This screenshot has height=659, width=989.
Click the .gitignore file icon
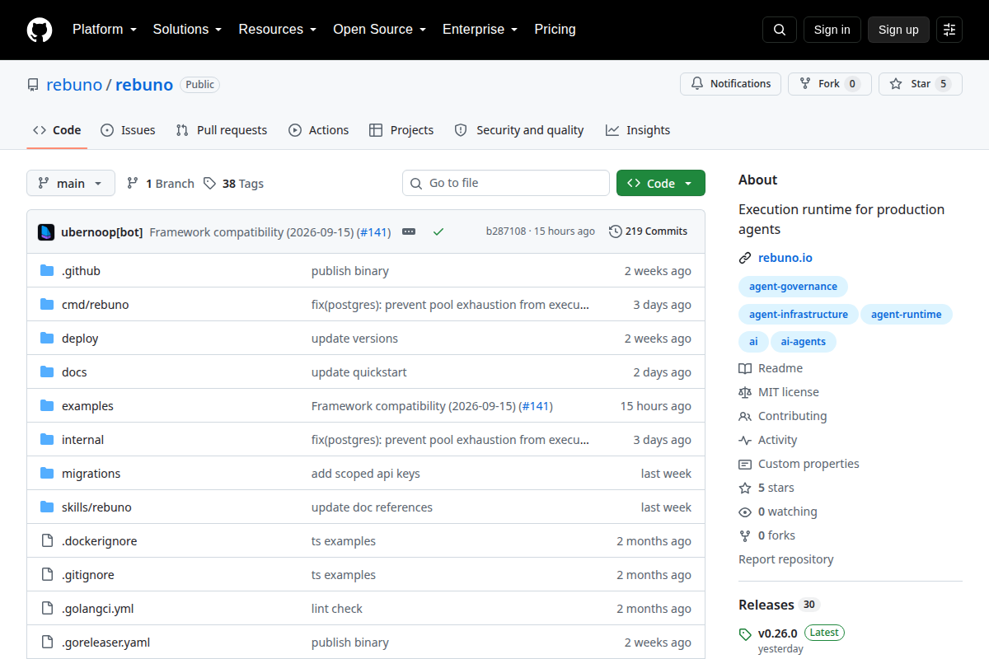click(47, 575)
